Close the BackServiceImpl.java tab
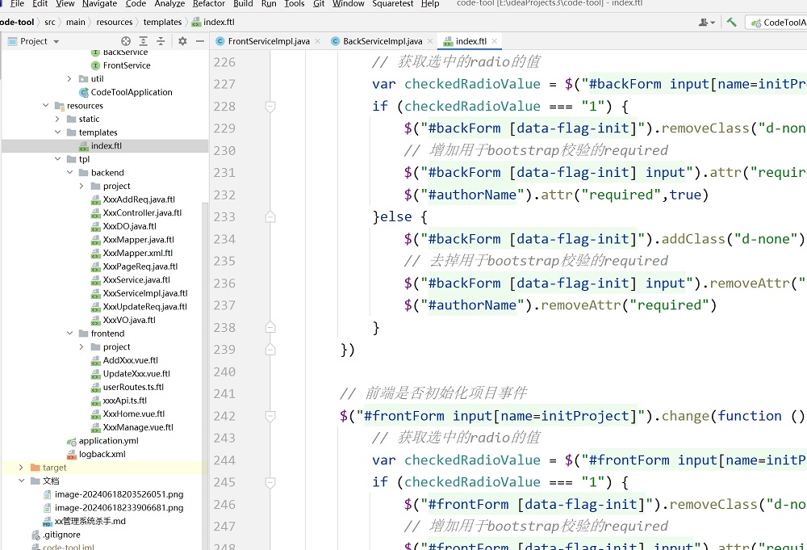 (430, 41)
